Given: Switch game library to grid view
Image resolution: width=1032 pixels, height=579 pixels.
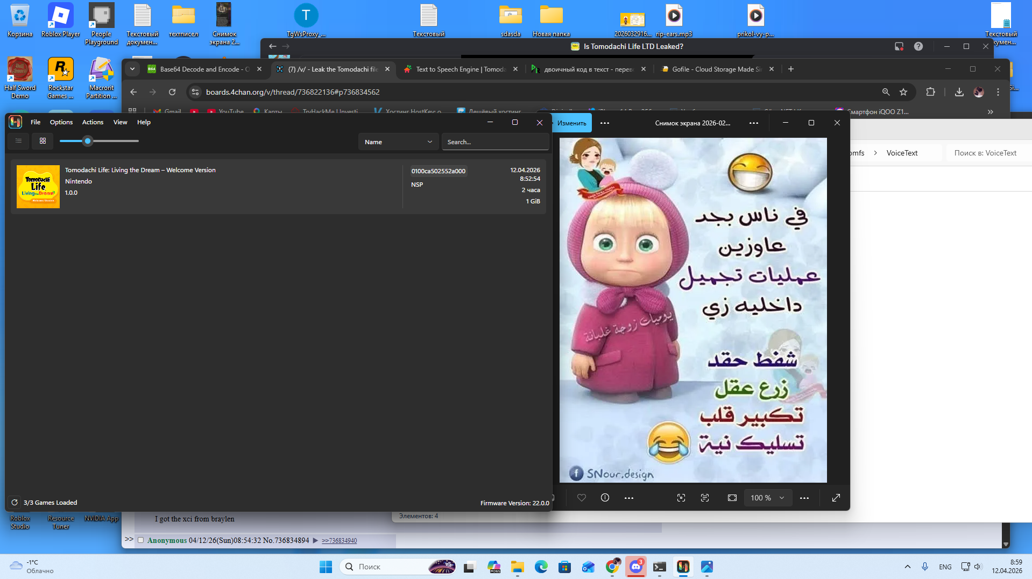Looking at the screenshot, I should click(x=43, y=141).
